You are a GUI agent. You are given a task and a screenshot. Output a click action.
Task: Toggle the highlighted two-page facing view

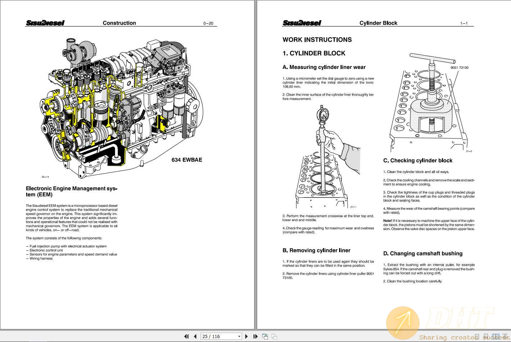click(x=496, y=336)
